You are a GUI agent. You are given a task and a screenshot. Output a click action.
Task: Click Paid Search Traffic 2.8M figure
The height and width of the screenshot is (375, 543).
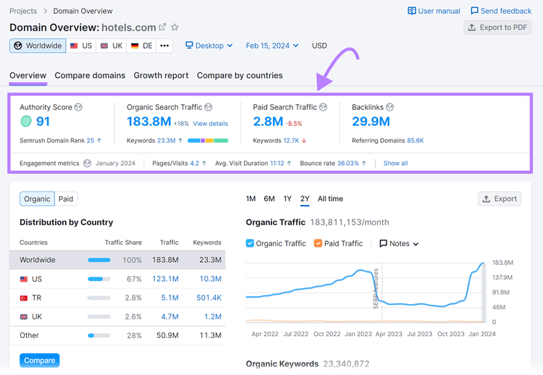(x=268, y=121)
